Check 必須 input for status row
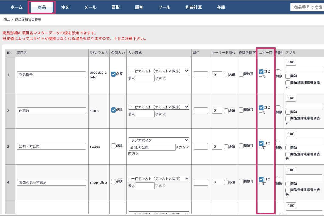 coord(113,146)
